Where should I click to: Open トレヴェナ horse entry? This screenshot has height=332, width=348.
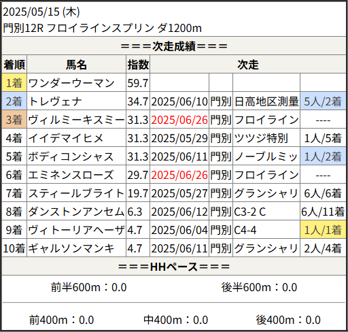[55, 101]
